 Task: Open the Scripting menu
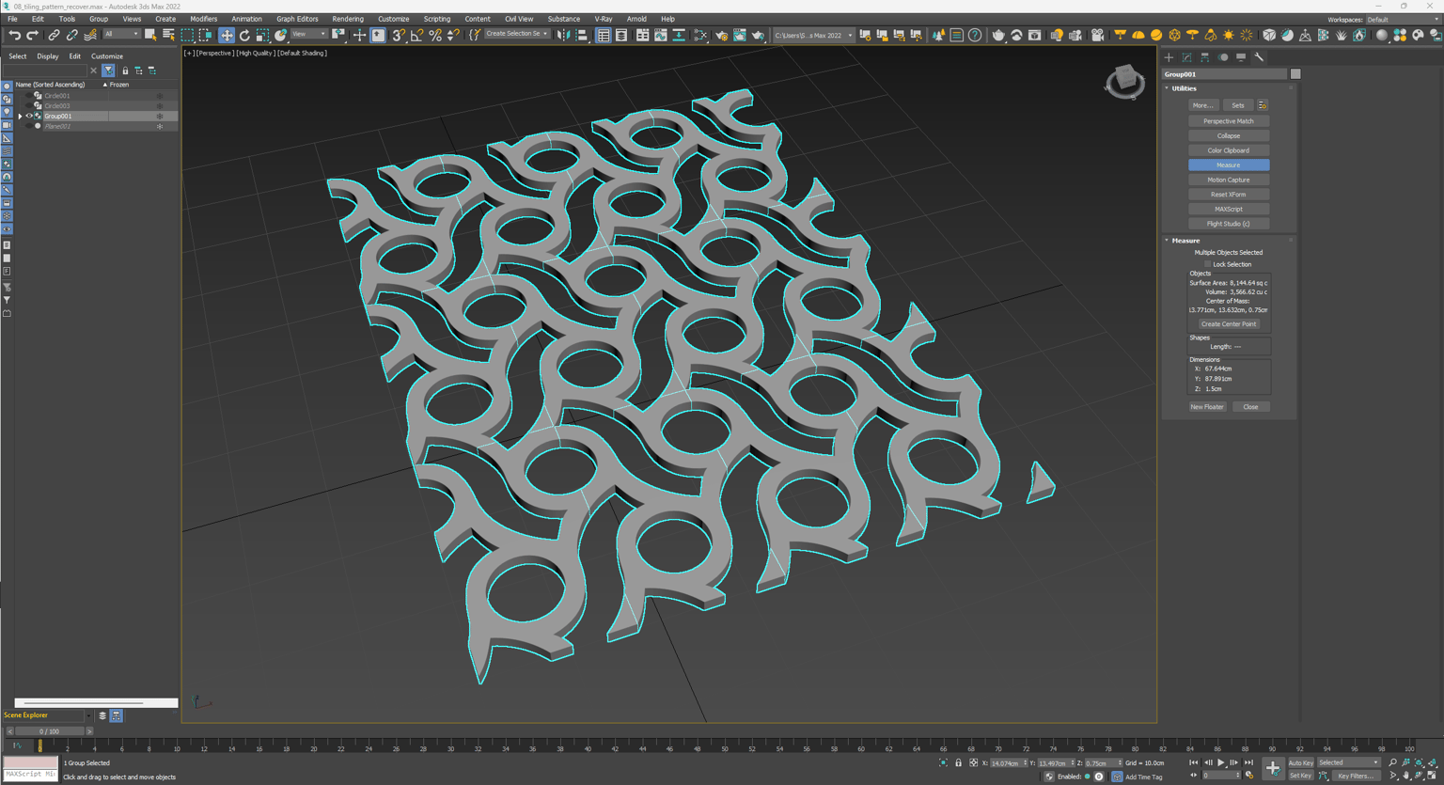[436, 19]
